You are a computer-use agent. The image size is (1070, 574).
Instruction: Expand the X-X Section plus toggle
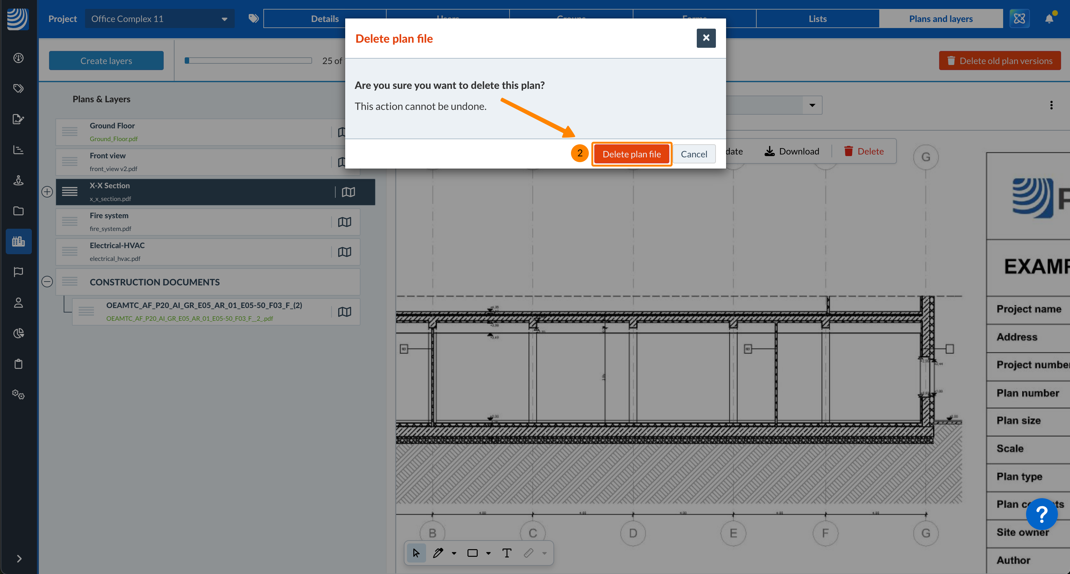(47, 192)
